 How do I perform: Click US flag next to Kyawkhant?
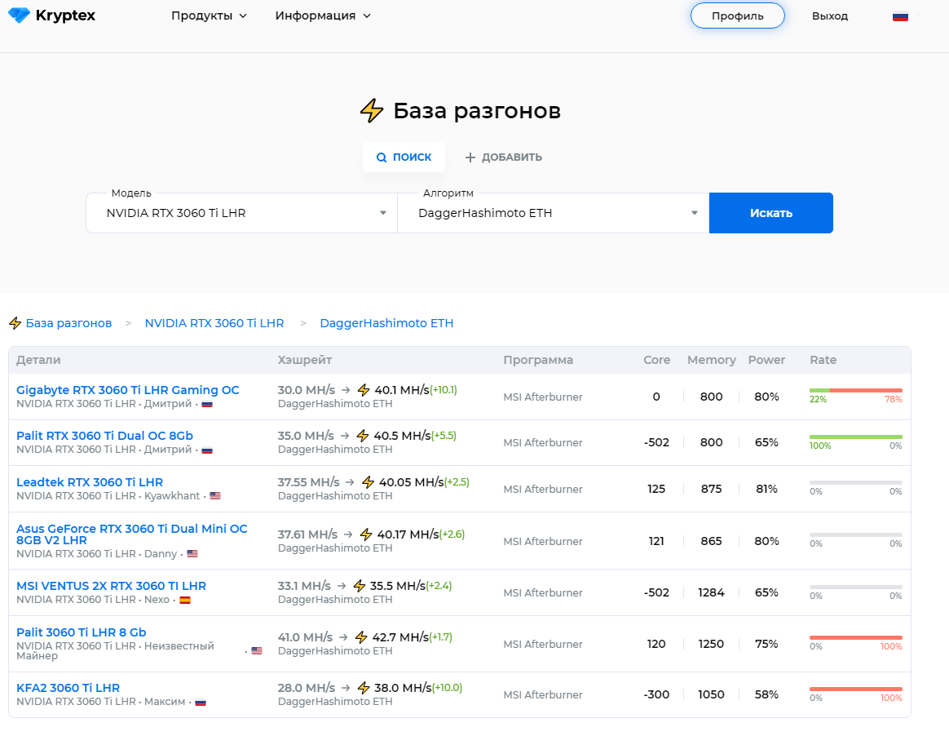[x=215, y=496]
